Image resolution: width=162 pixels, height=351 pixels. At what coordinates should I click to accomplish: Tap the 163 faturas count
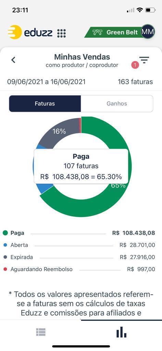coord(135,82)
